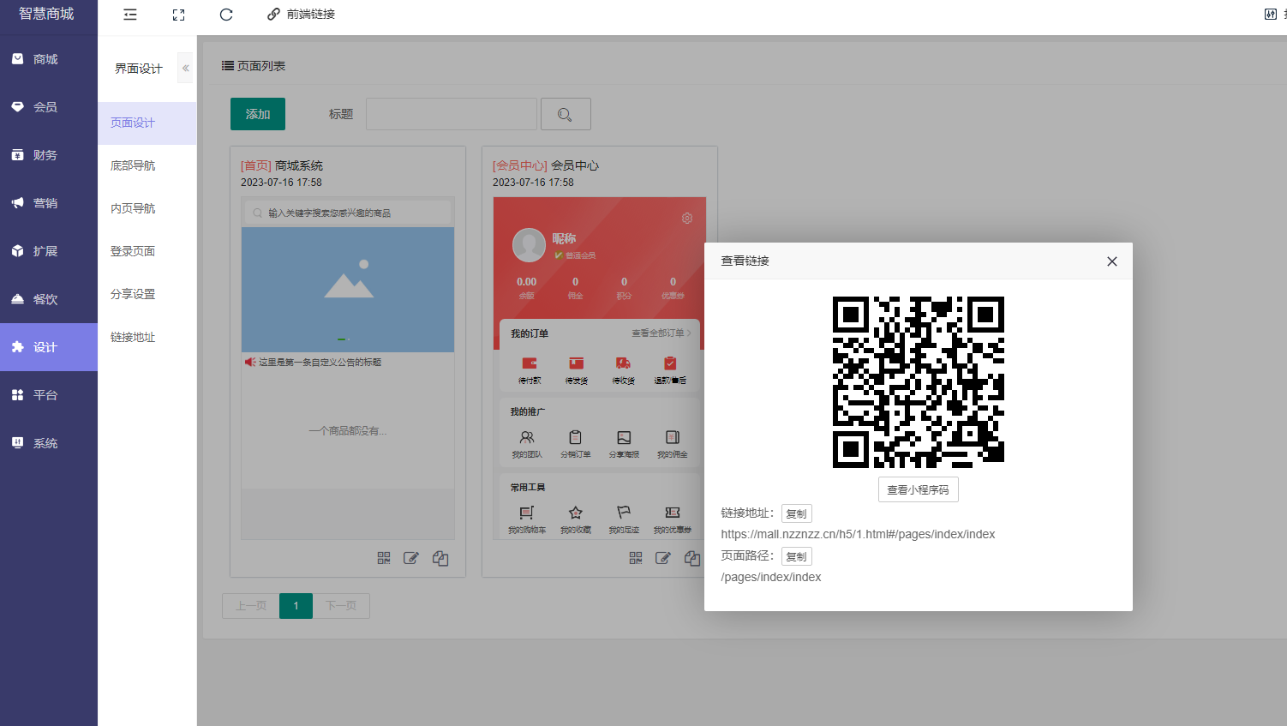Open the 前端链接 frontend link
Screen dimensions: 1287x726
[301, 15]
